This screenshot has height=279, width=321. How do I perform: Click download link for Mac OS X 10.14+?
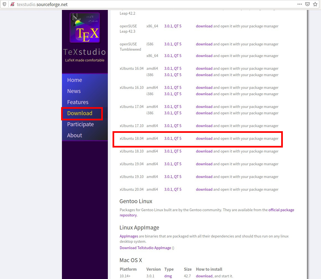(204, 276)
